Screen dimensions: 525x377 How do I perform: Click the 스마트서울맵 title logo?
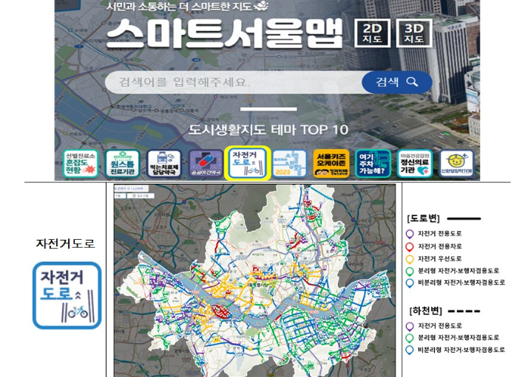[x=225, y=33]
